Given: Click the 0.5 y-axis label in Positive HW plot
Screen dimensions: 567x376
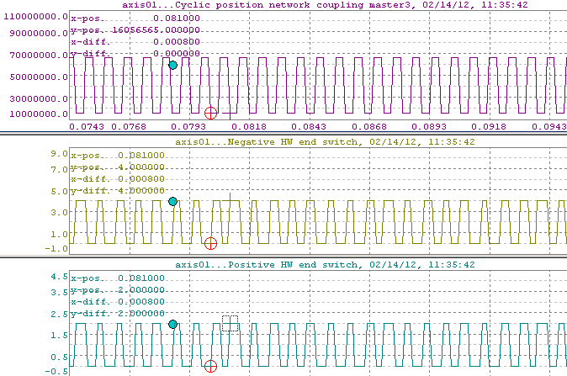Looking at the screenshot, I should tap(59, 357).
